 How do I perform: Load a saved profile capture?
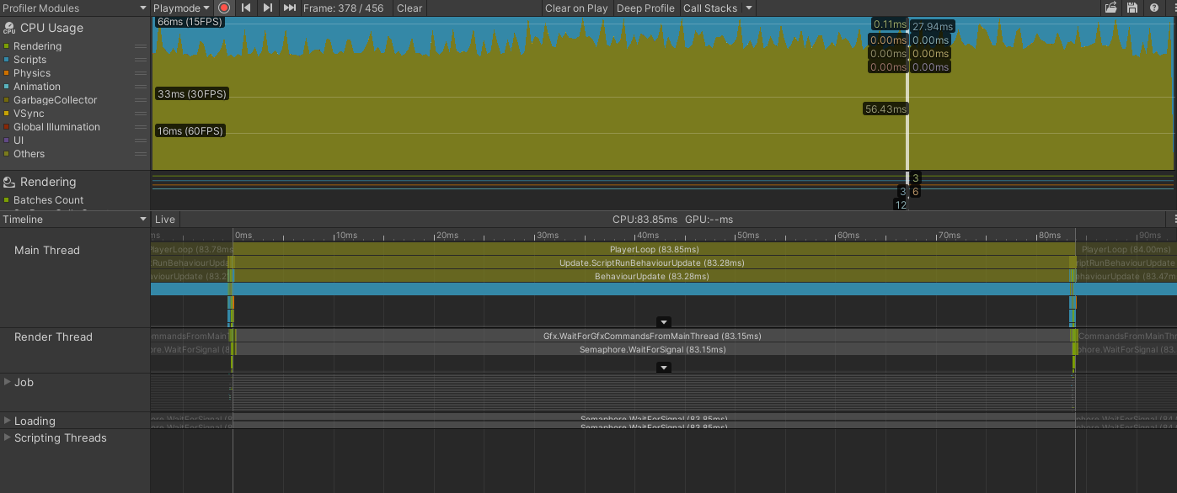1111,8
